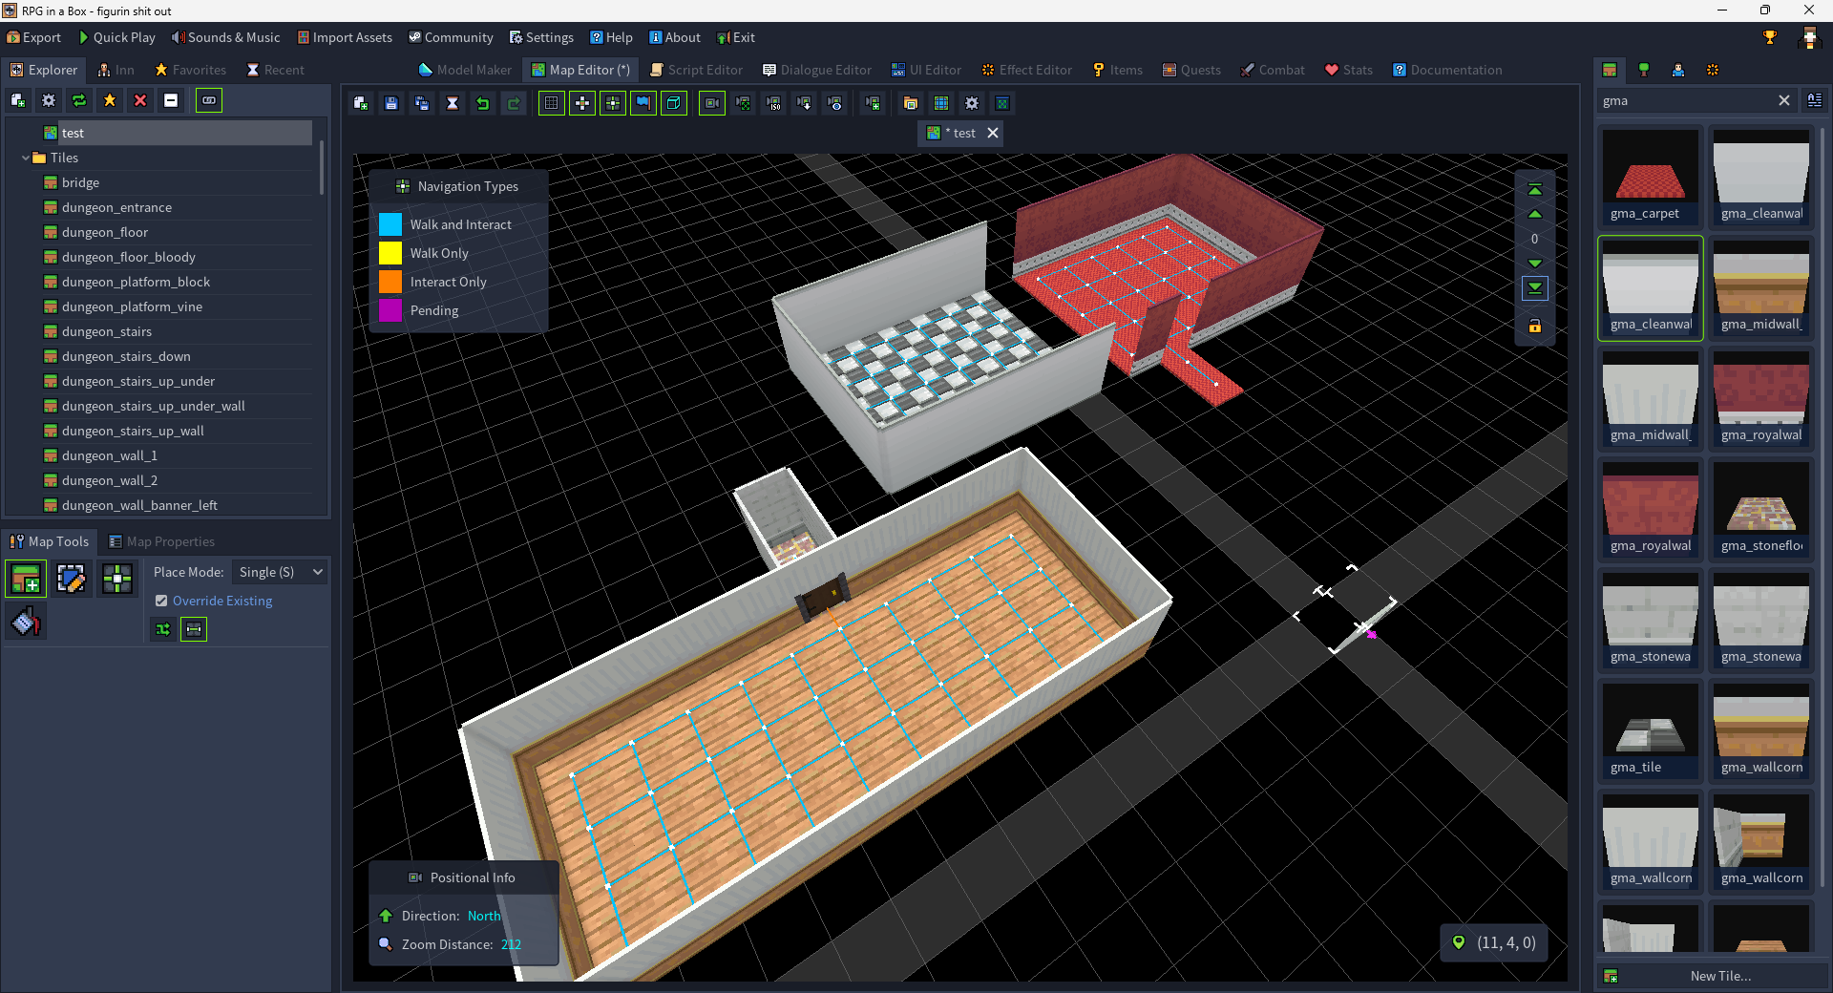Jump to top level double-arrow in level control
Image resolution: width=1833 pixels, height=993 pixels.
[x=1535, y=189]
